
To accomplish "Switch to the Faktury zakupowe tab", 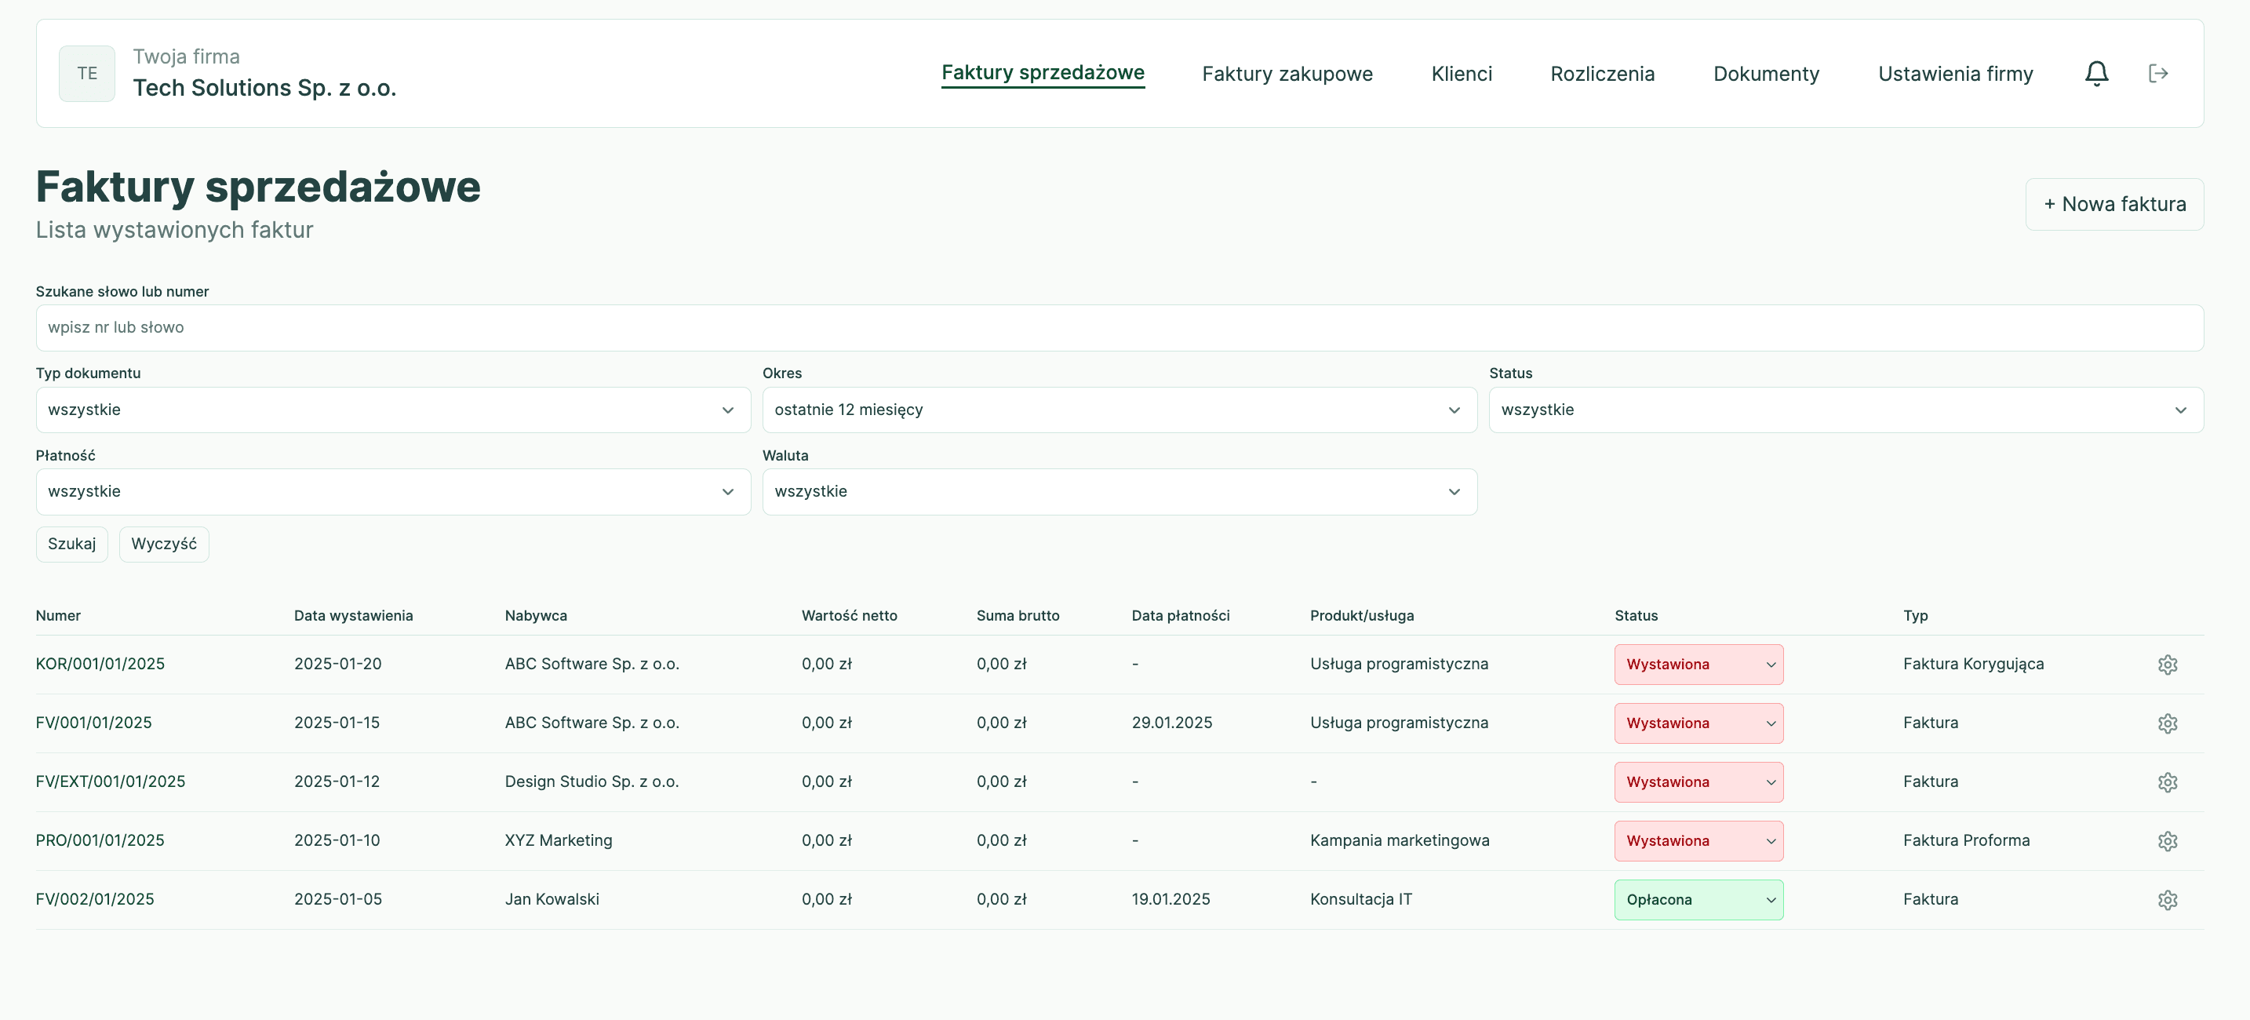I will tap(1287, 73).
